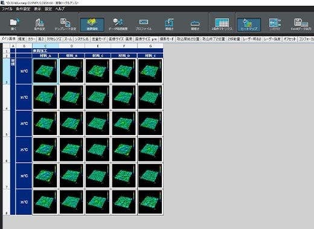Select 材料_D 25°C surface thumbnail
The image size is (314, 229).
[124, 149]
